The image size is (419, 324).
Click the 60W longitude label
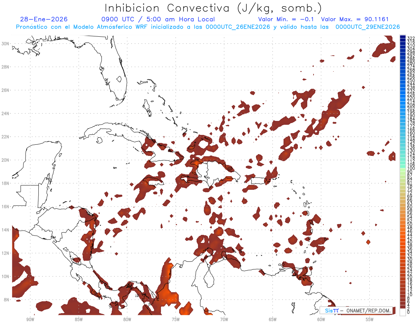coord(321,319)
